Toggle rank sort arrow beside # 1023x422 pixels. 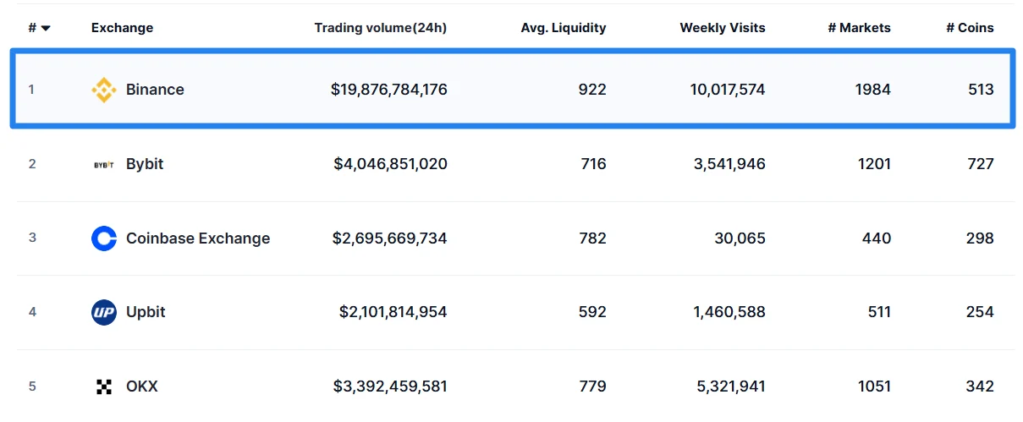pos(46,28)
